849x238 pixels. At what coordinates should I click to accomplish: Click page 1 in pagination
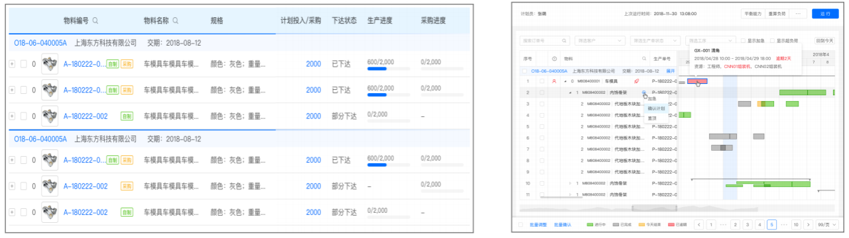pyautogui.click(x=710, y=225)
